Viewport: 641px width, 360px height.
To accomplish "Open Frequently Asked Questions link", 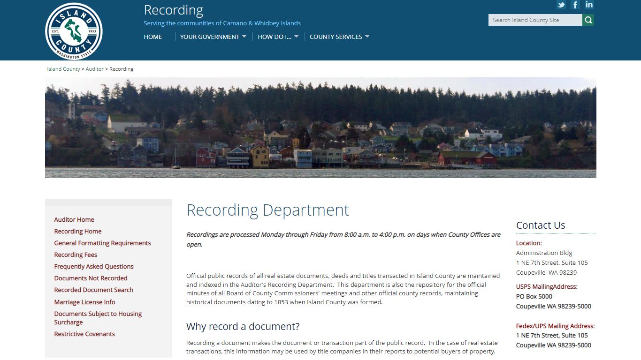I will [x=94, y=266].
